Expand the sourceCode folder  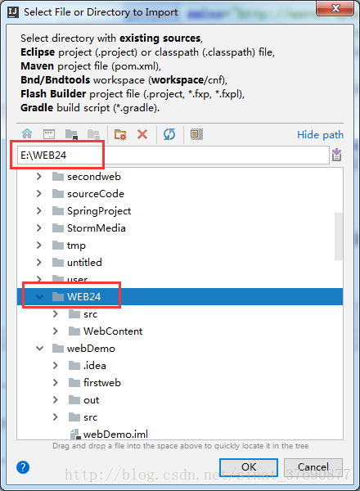tap(39, 194)
